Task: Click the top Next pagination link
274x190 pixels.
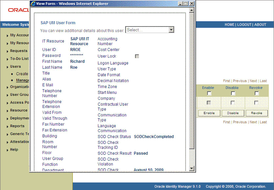Action: [x=253, y=81]
